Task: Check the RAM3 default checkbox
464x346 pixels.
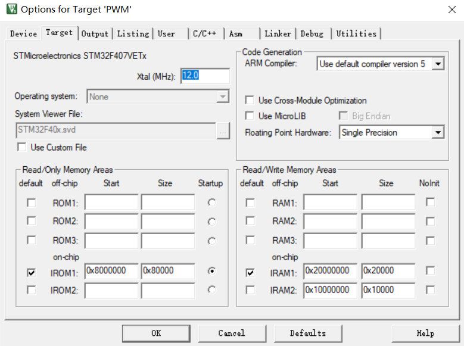Action: (250, 240)
